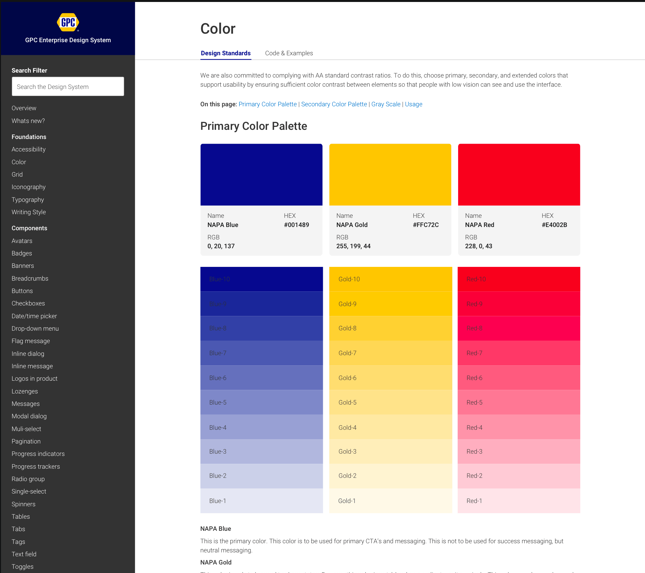The height and width of the screenshot is (573, 645).
Task: Open the Text field page
Action: pyautogui.click(x=24, y=554)
